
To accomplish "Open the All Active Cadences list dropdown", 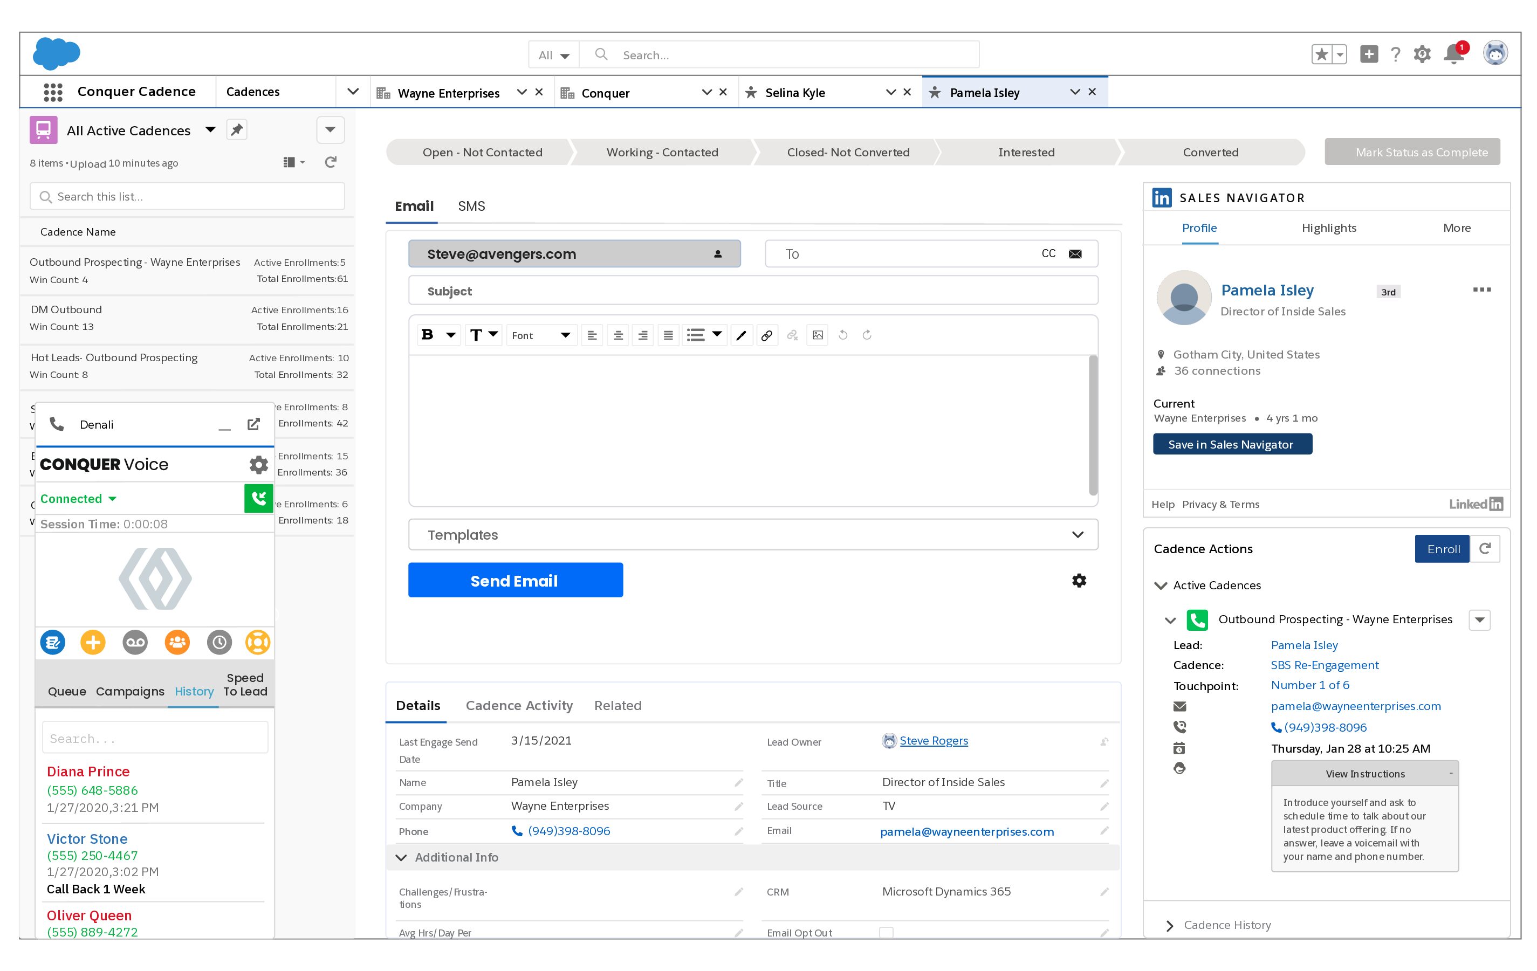I will point(210,129).
